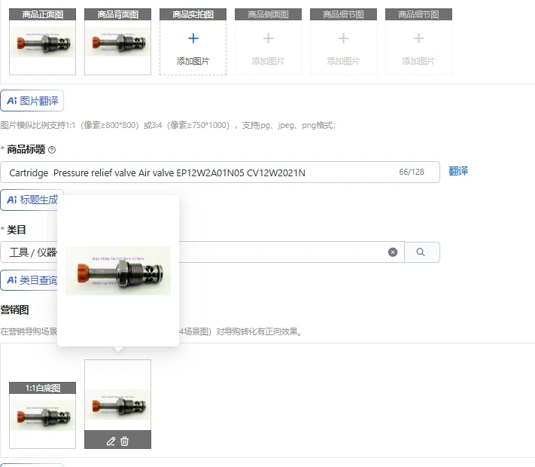Click the image ratio requirement hint text
535x467 pixels.
pos(168,125)
